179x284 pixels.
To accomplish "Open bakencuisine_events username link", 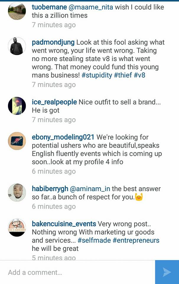I will tap(64, 224).
